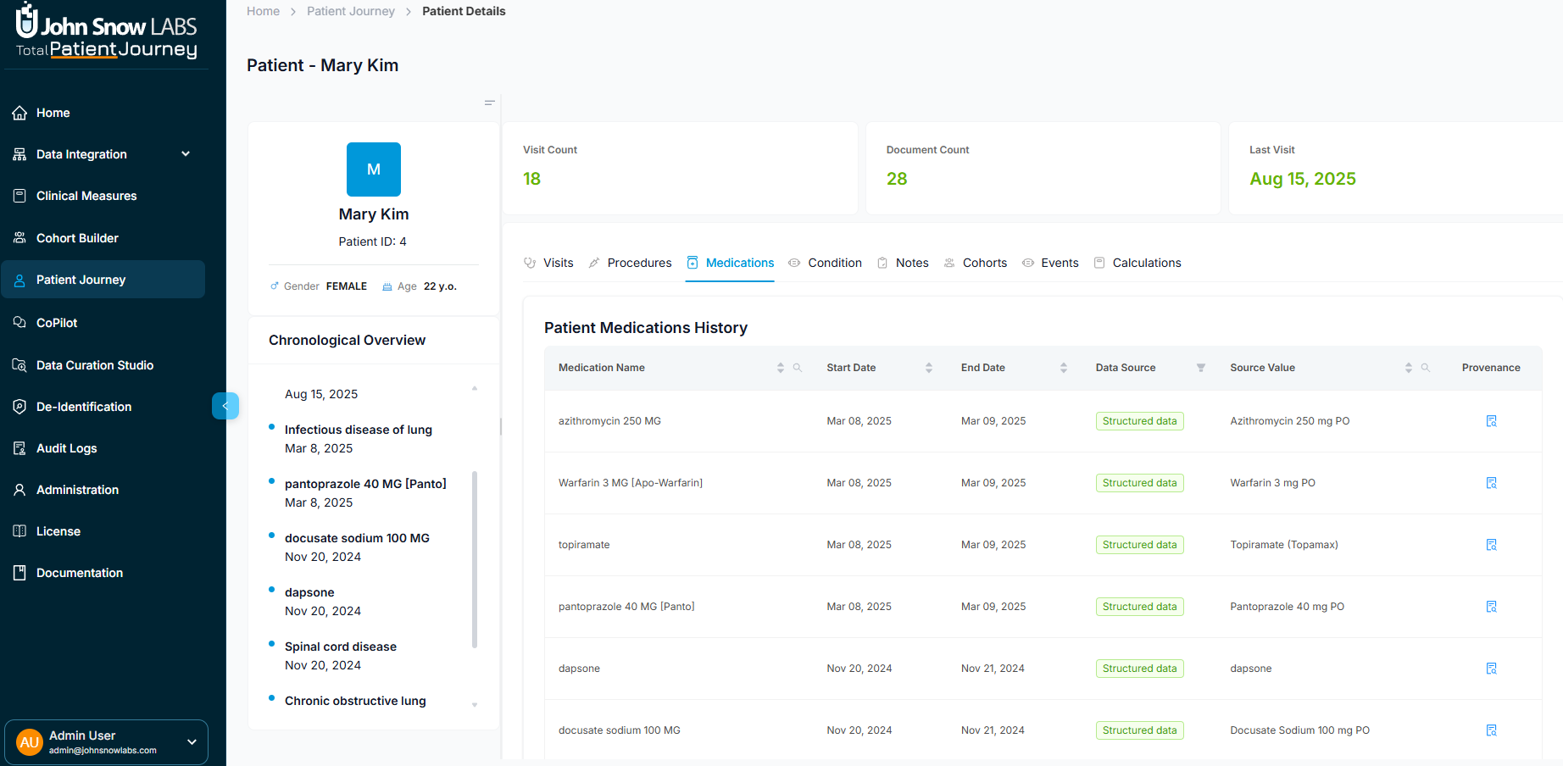Open the Events tab
This screenshot has width=1563, height=766.
1060,263
